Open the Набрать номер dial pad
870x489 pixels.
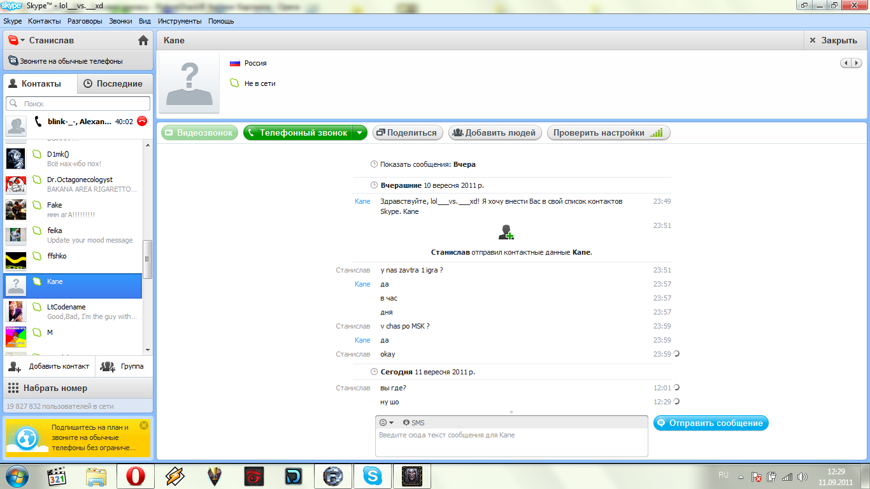(78, 388)
